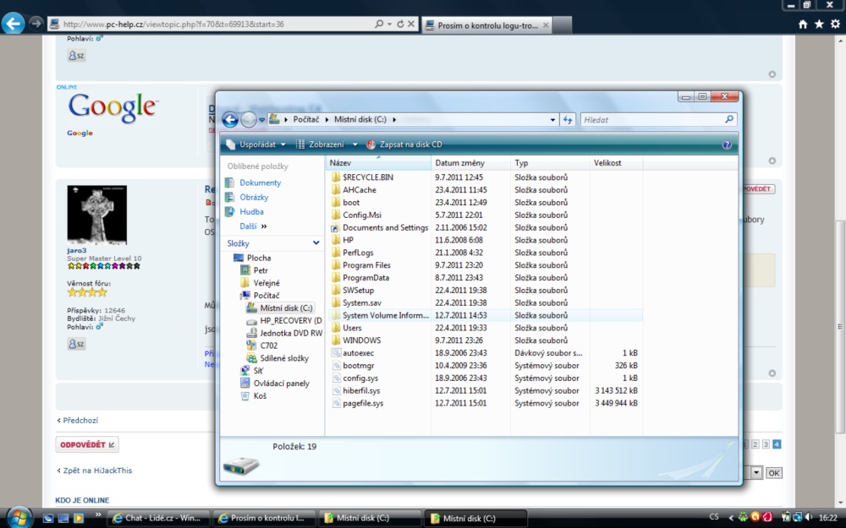Click the volume speaker icon in the system tray
This screenshot has height=528, width=846.
(808, 517)
